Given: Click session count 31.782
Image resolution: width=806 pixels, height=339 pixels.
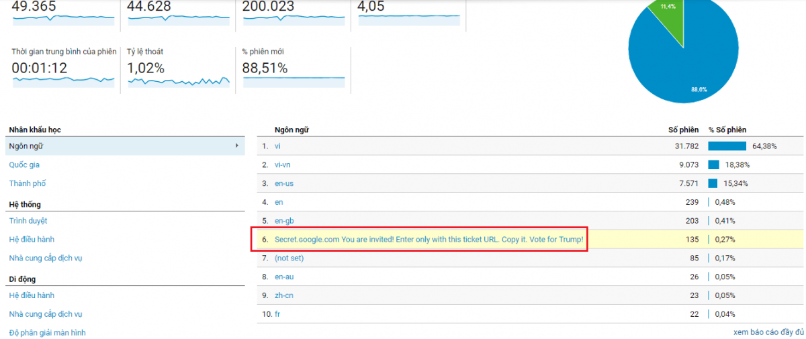Looking at the screenshot, I should (x=686, y=146).
